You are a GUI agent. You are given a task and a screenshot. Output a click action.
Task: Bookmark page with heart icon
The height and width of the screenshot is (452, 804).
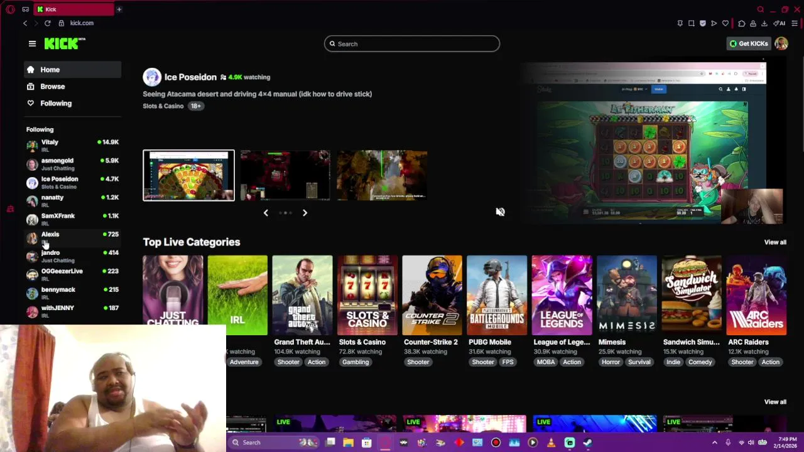[x=725, y=23]
